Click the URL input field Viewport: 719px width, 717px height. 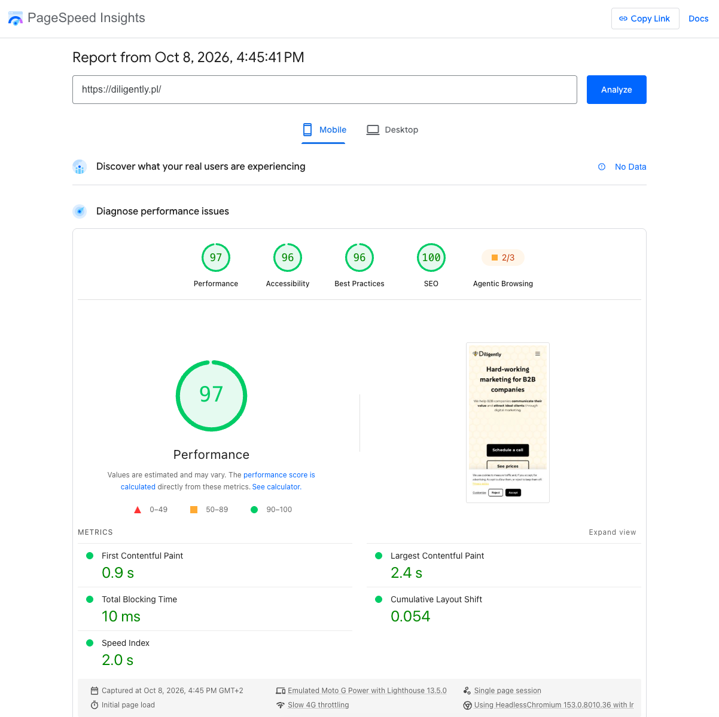[x=325, y=90]
